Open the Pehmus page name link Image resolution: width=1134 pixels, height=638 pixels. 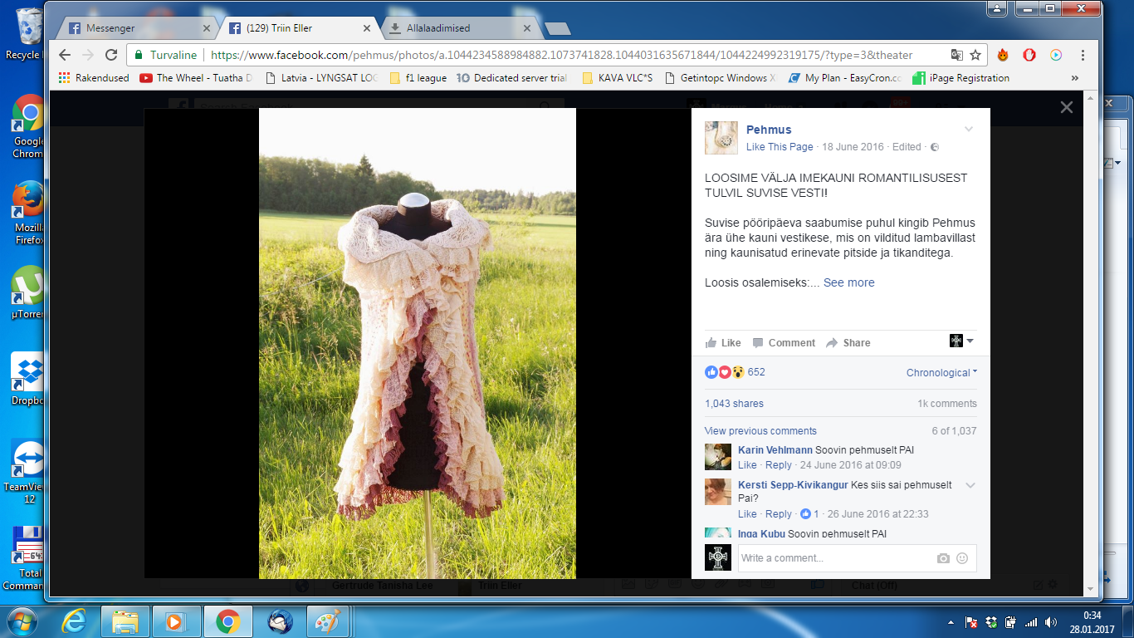[x=769, y=130]
